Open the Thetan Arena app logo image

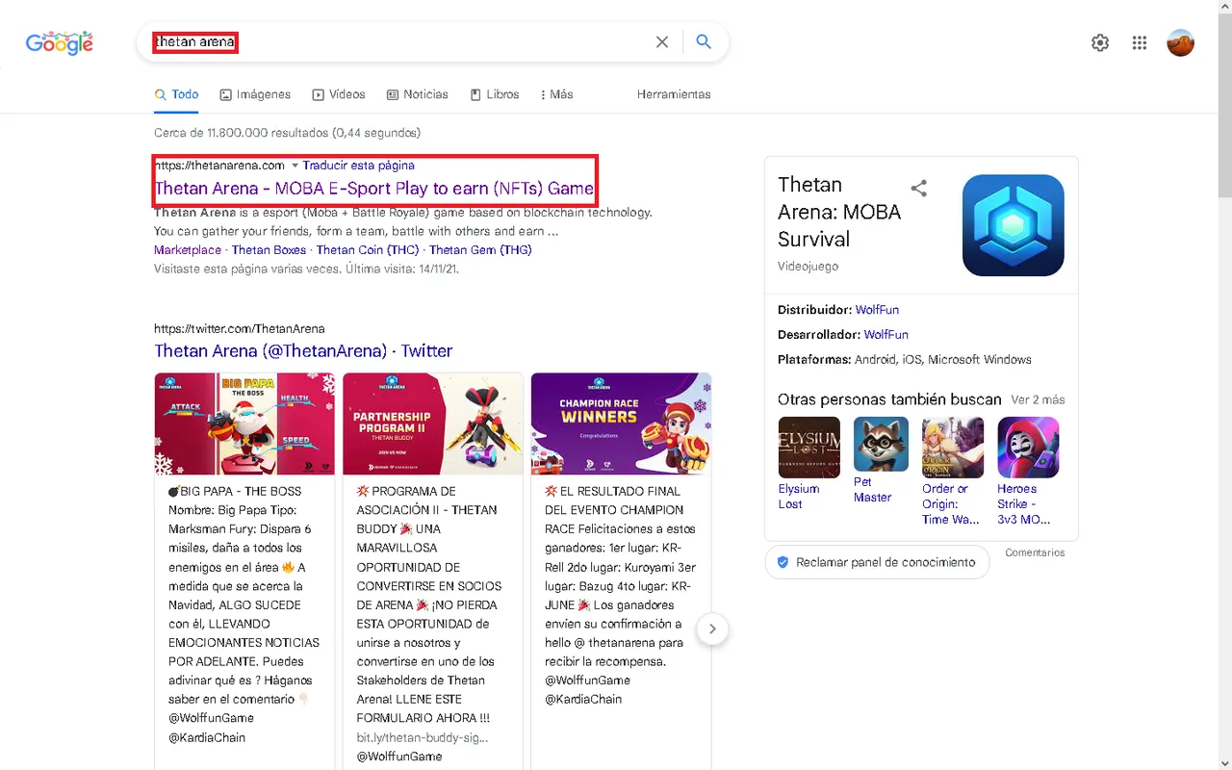point(1014,225)
